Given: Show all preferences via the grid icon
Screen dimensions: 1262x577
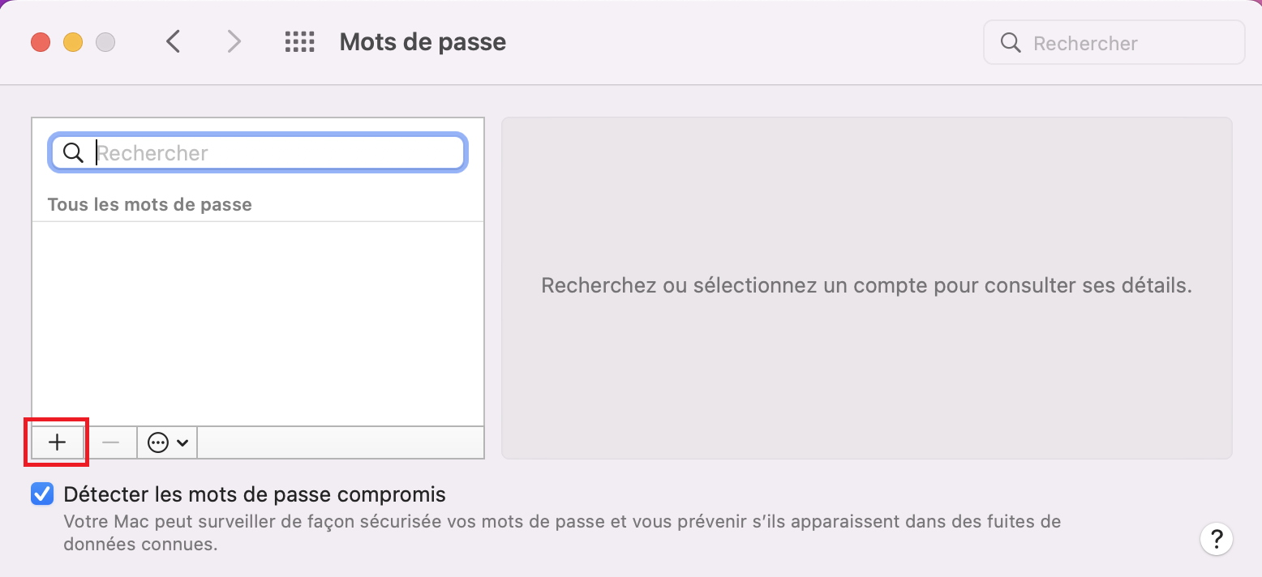Looking at the screenshot, I should coord(299,42).
